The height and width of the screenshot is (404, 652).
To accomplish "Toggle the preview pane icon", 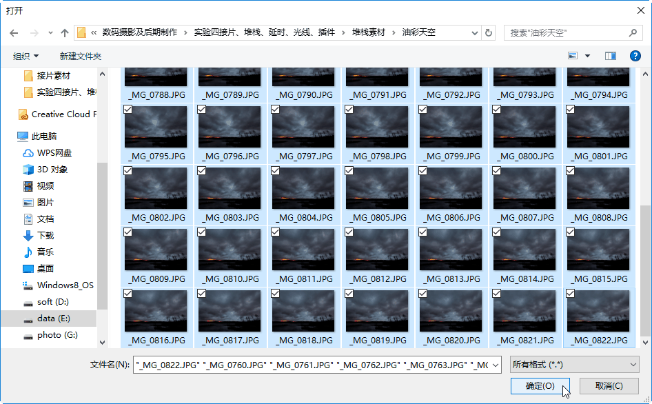I will [x=610, y=56].
